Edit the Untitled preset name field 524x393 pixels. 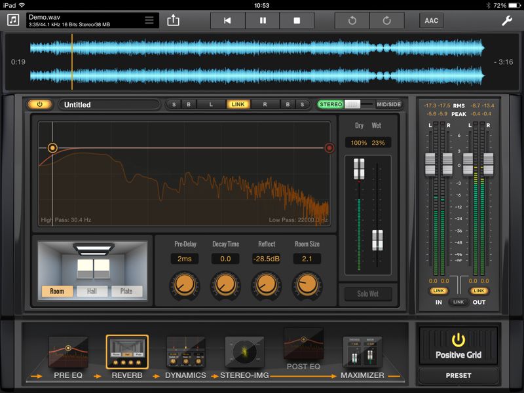(109, 105)
